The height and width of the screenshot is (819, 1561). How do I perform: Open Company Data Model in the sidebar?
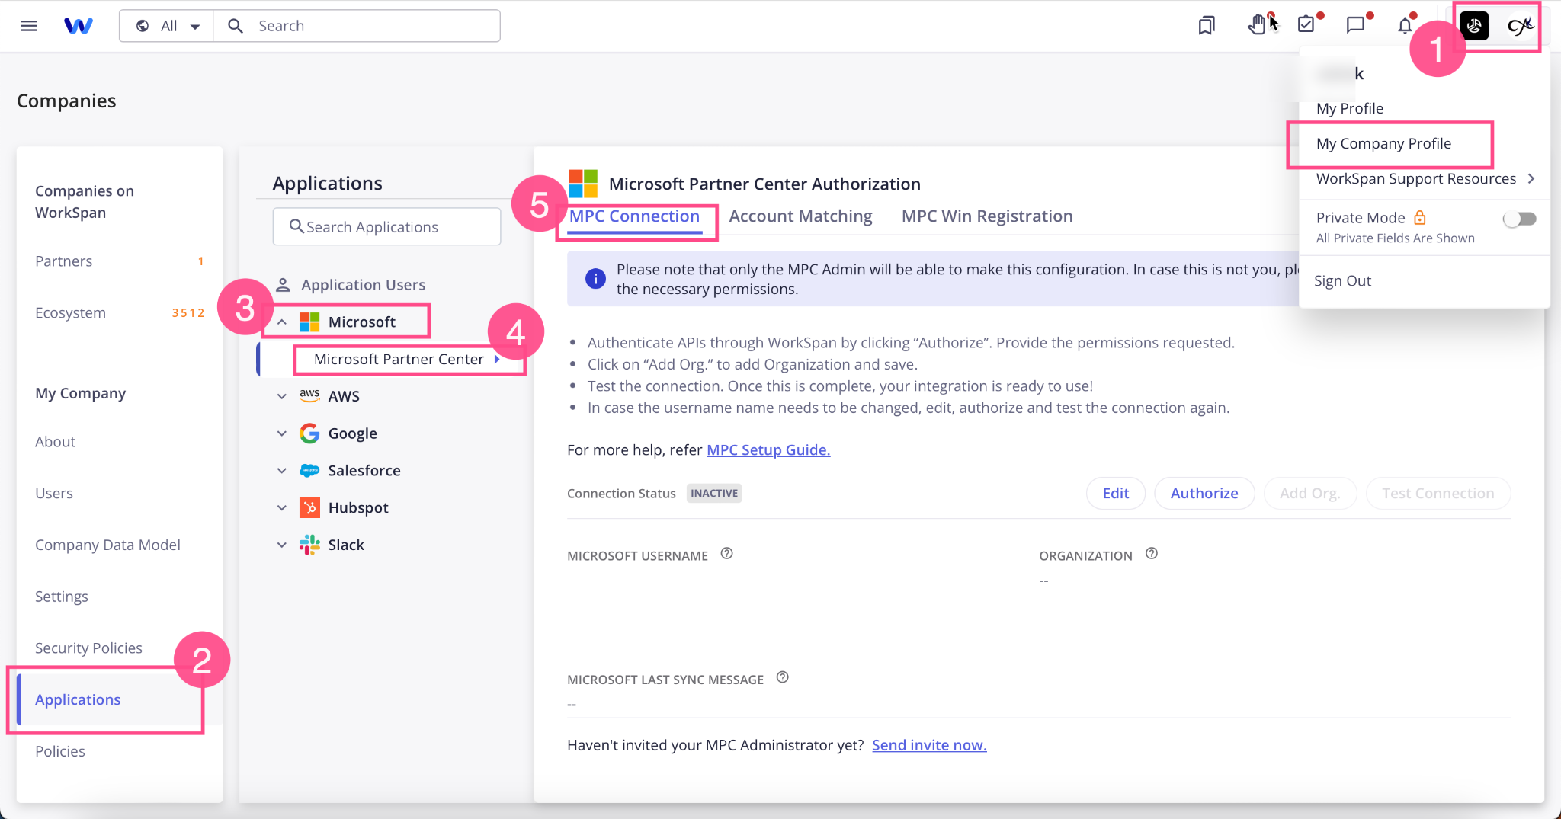107,545
